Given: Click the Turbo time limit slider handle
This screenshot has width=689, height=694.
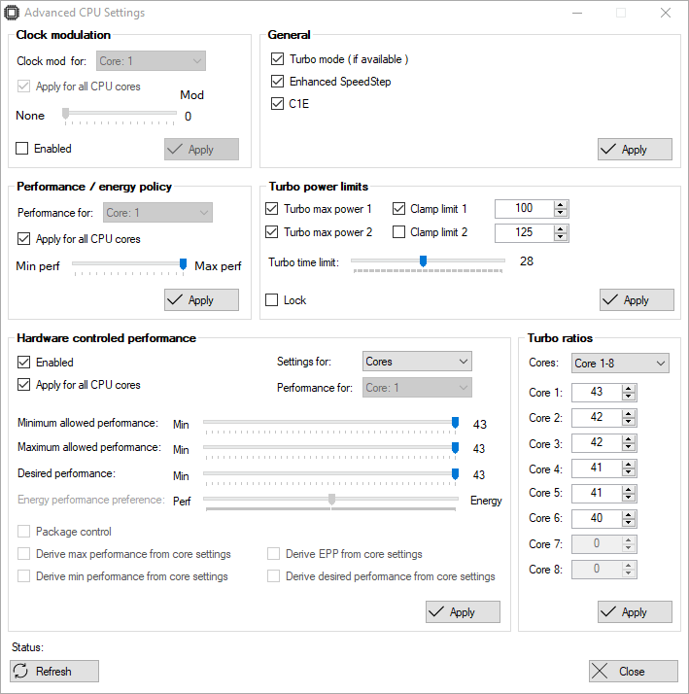Looking at the screenshot, I should (x=423, y=261).
